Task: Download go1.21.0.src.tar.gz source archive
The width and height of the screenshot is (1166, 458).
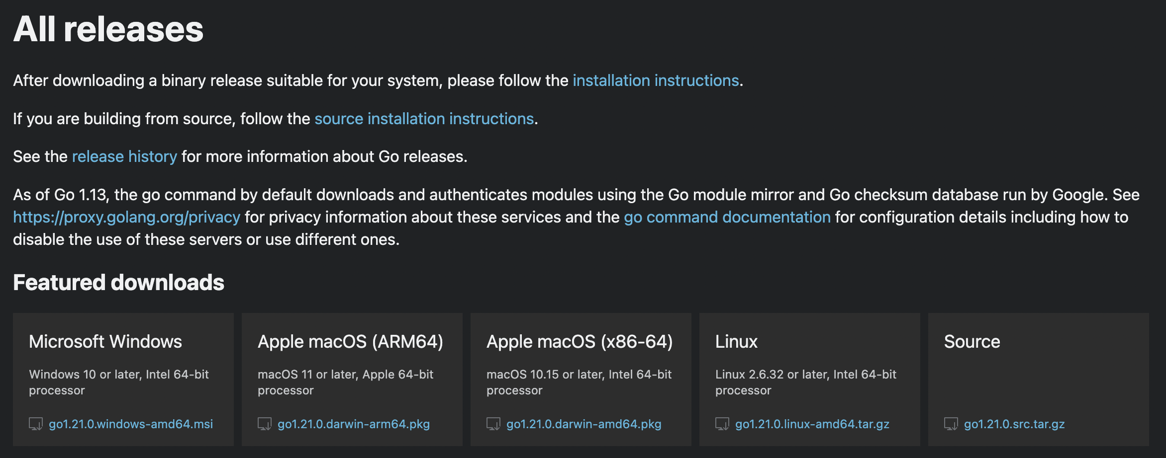Action: coord(1014,424)
